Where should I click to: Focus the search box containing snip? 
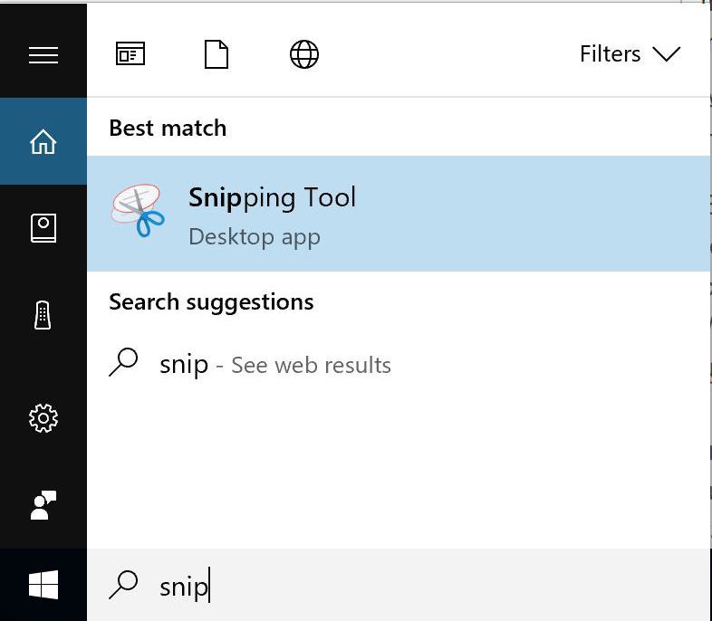tap(399, 585)
